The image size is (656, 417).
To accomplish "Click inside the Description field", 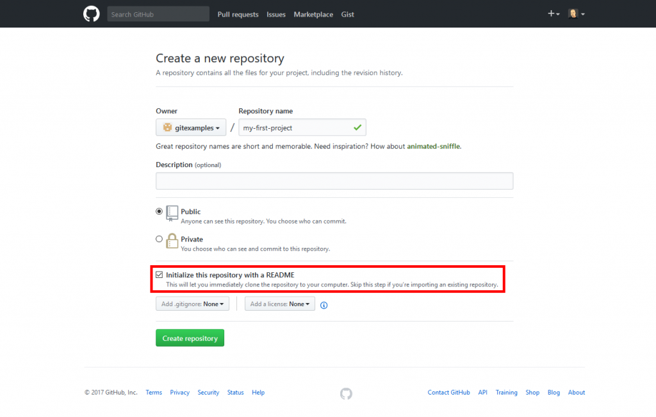I will tap(334, 181).
